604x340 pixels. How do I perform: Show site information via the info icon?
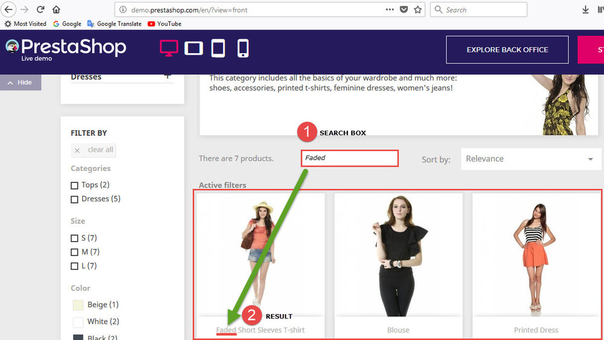[123, 10]
